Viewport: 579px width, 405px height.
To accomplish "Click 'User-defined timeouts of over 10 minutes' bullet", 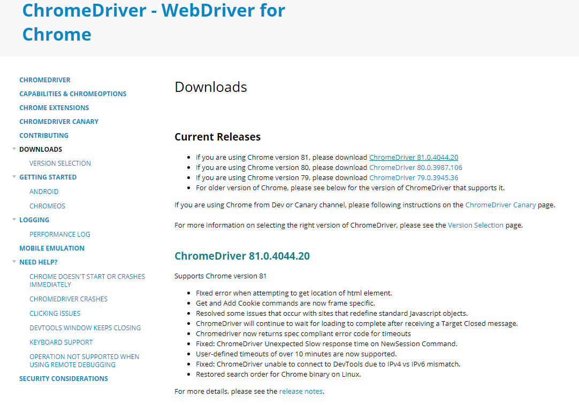I will (296, 354).
